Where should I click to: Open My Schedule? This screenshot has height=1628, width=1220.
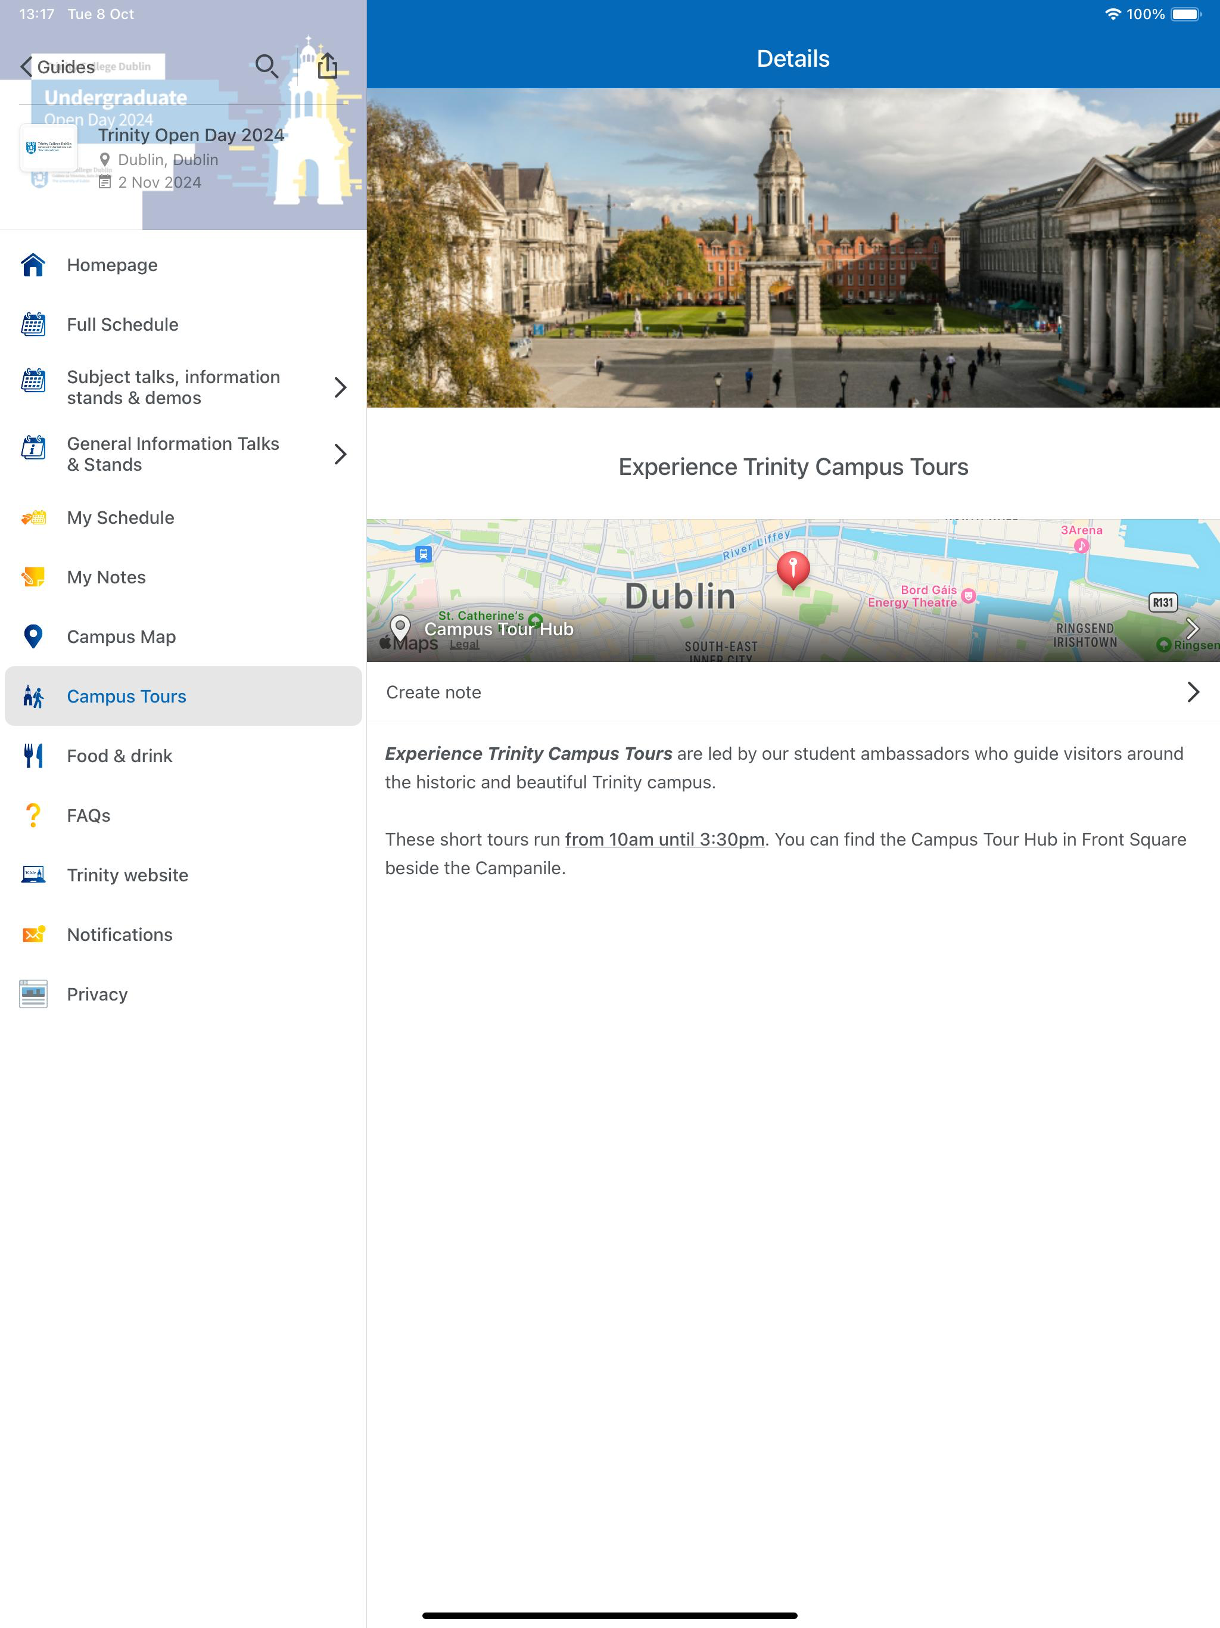pyautogui.click(x=121, y=517)
